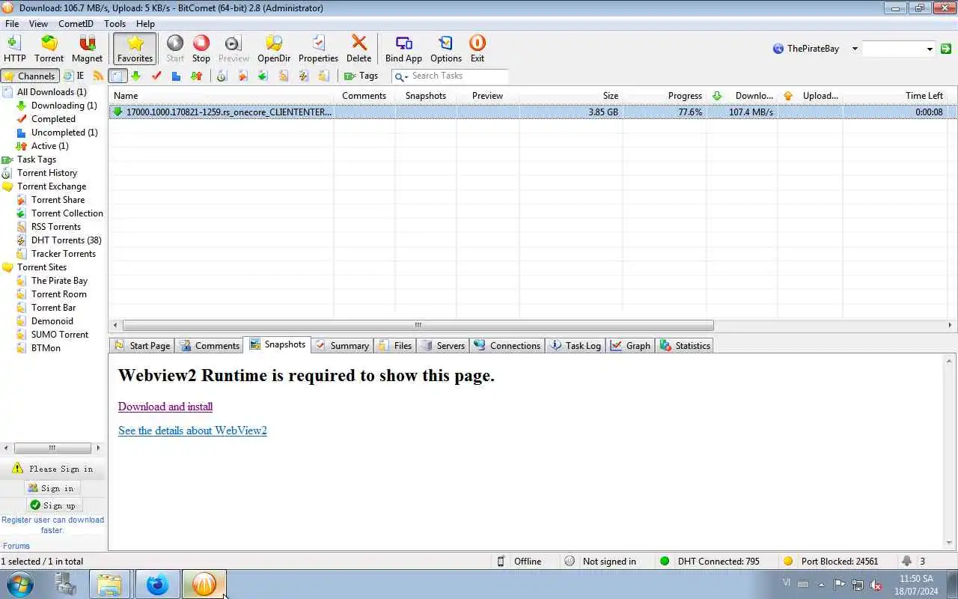Launch the Bind App tool
Viewport: 958px width, 599px height.
coord(403,49)
